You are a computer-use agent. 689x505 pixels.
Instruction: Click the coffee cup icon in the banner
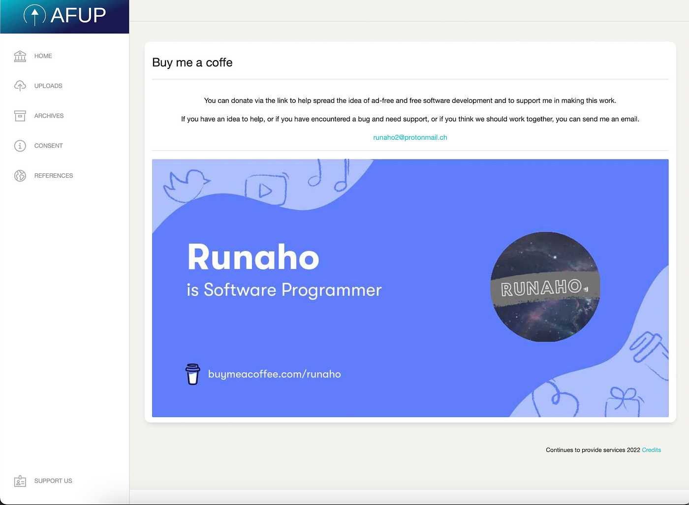pos(192,374)
